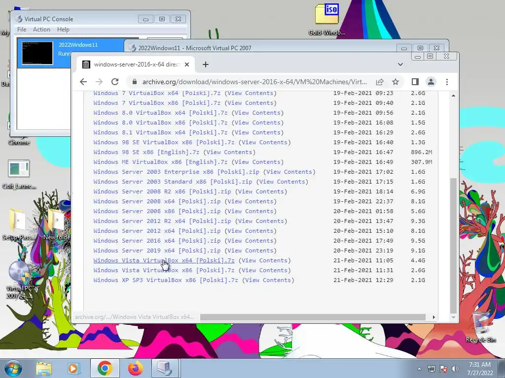The image size is (505, 378).
Task: Select Setup-Pass... folder desktop icon
Action: 18,224
